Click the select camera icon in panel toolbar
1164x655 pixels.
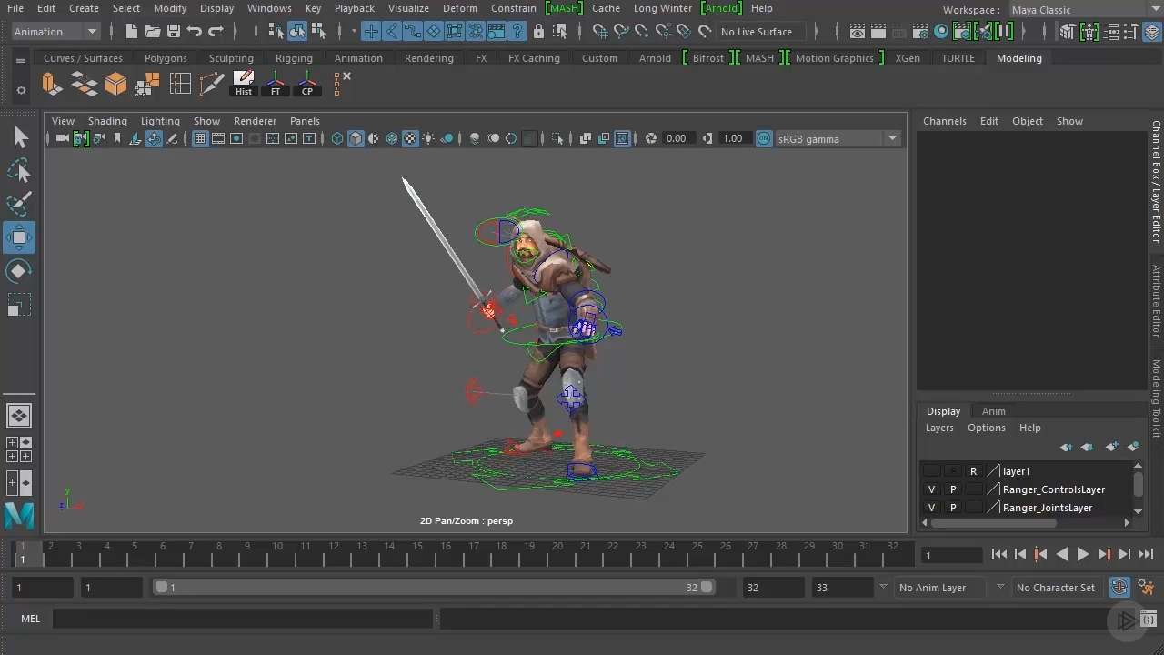[62, 138]
